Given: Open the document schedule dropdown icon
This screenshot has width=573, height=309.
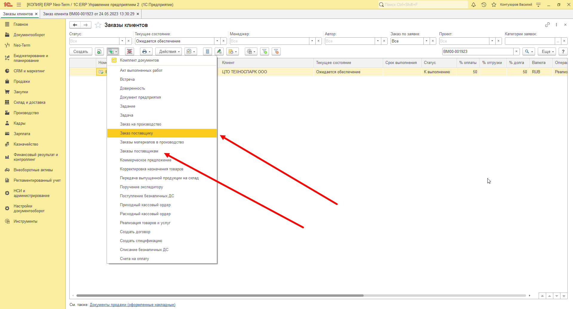Looking at the screenshot, I should 232,52.
